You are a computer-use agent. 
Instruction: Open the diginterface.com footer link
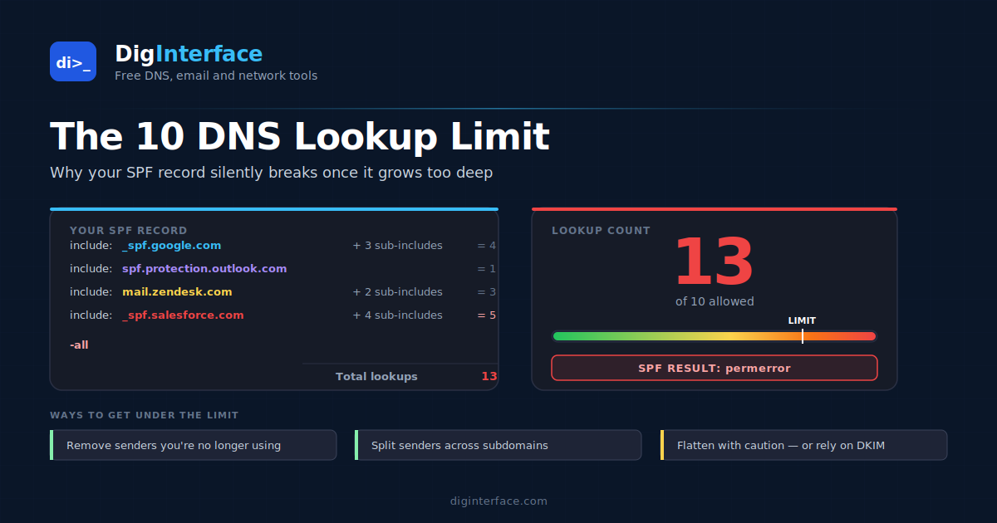(498, 501)
